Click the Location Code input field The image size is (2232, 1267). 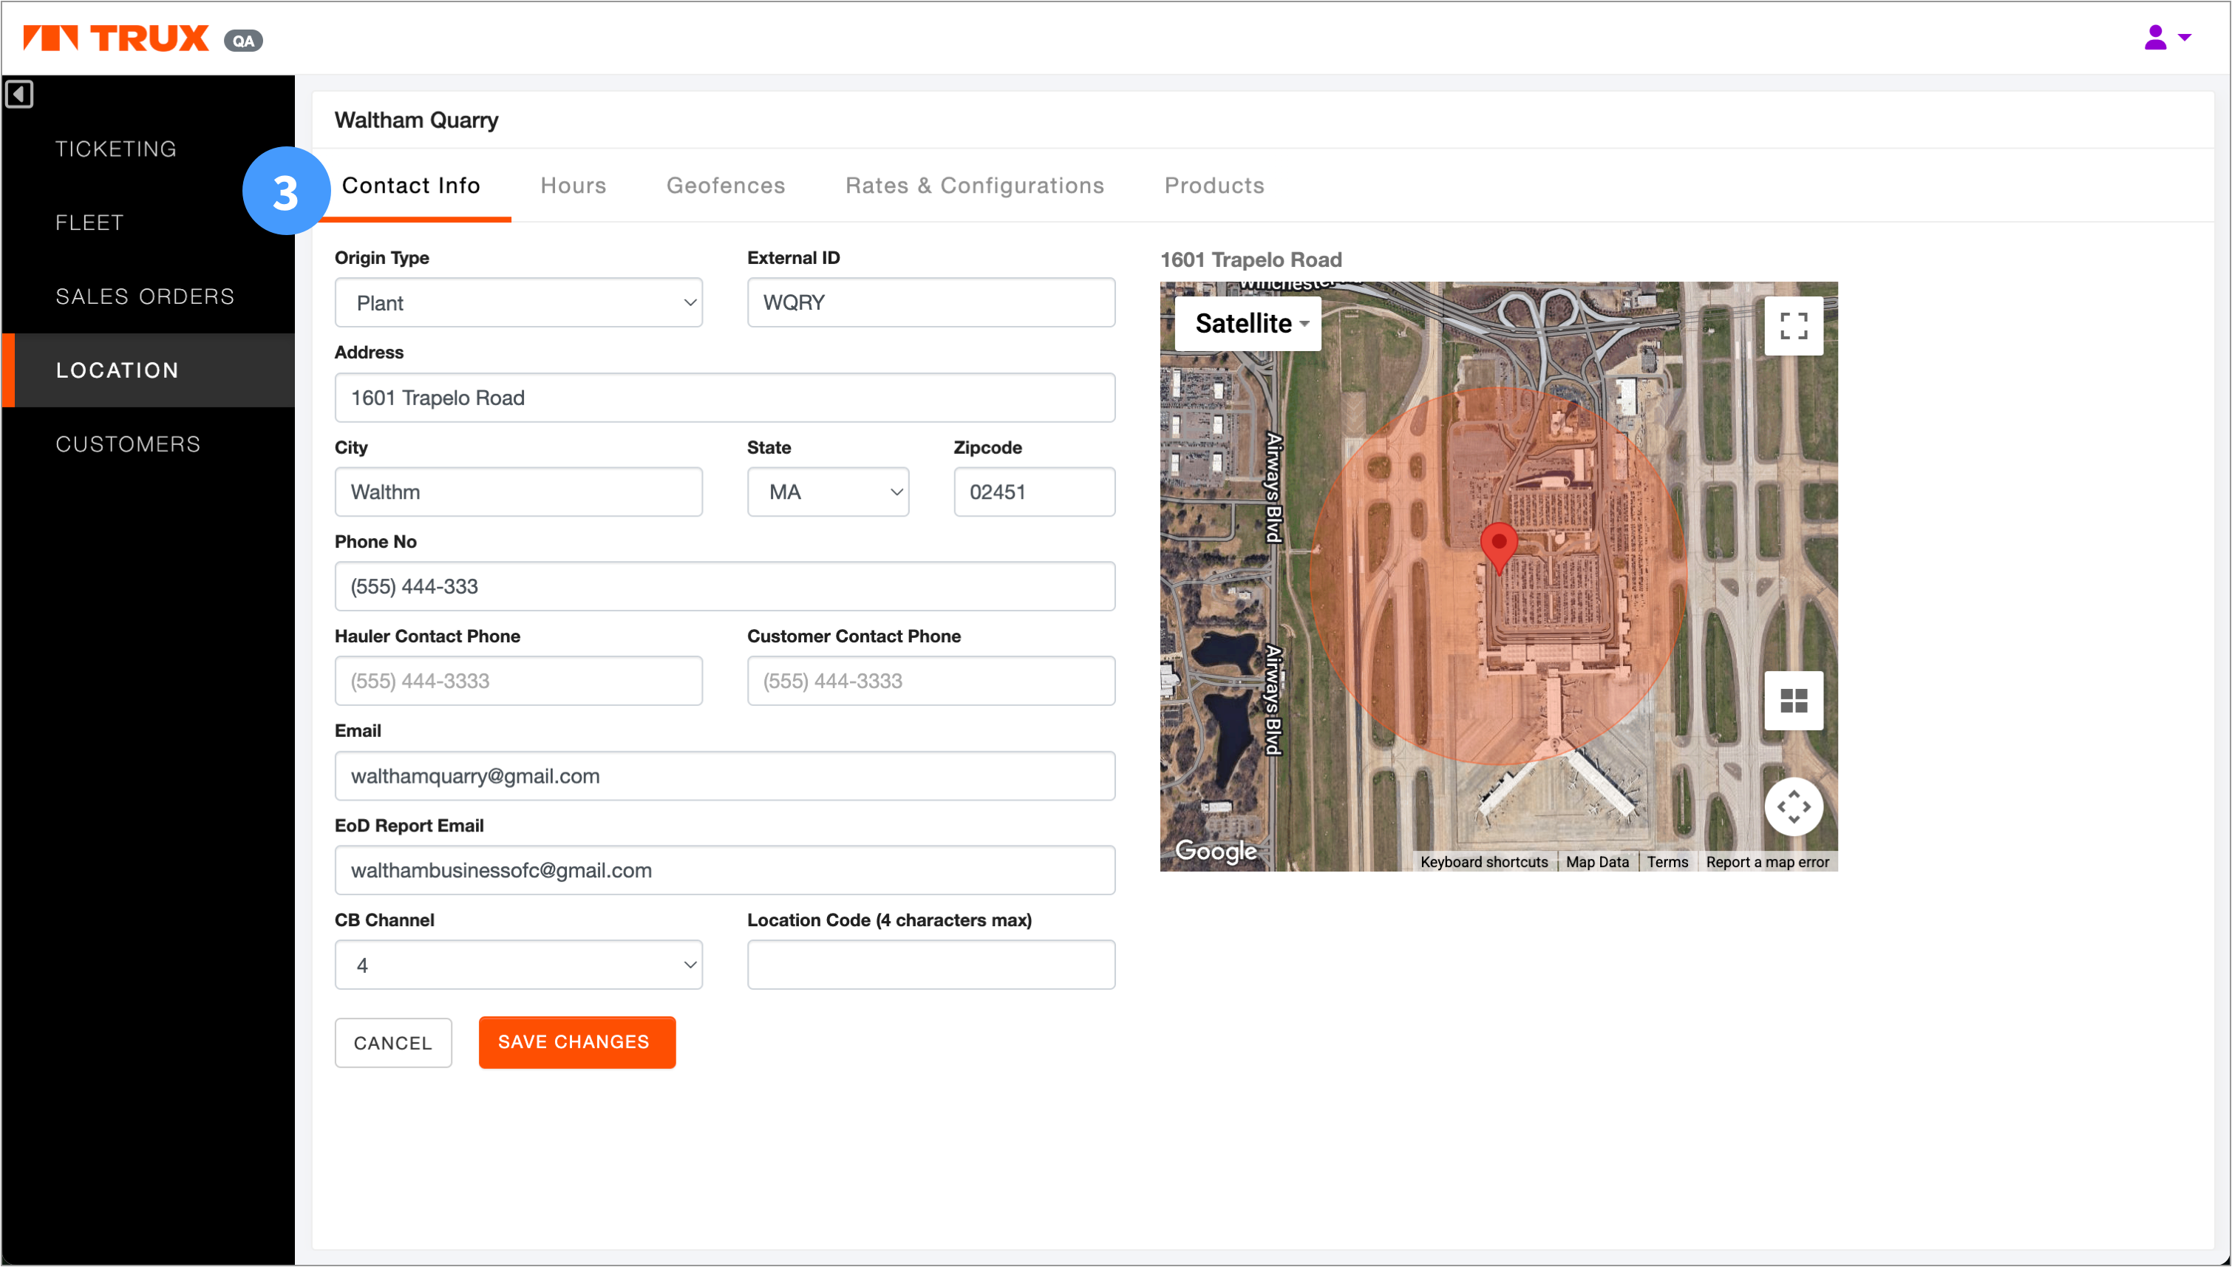pos(930,964)
